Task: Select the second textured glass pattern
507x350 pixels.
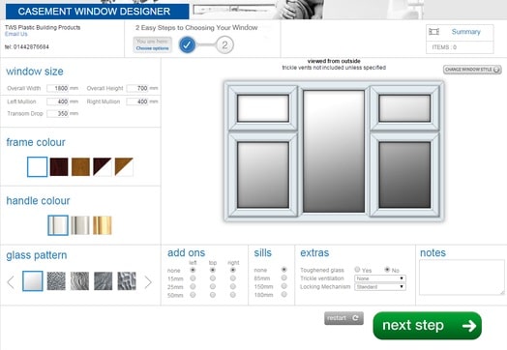Action: coord(79,280)
